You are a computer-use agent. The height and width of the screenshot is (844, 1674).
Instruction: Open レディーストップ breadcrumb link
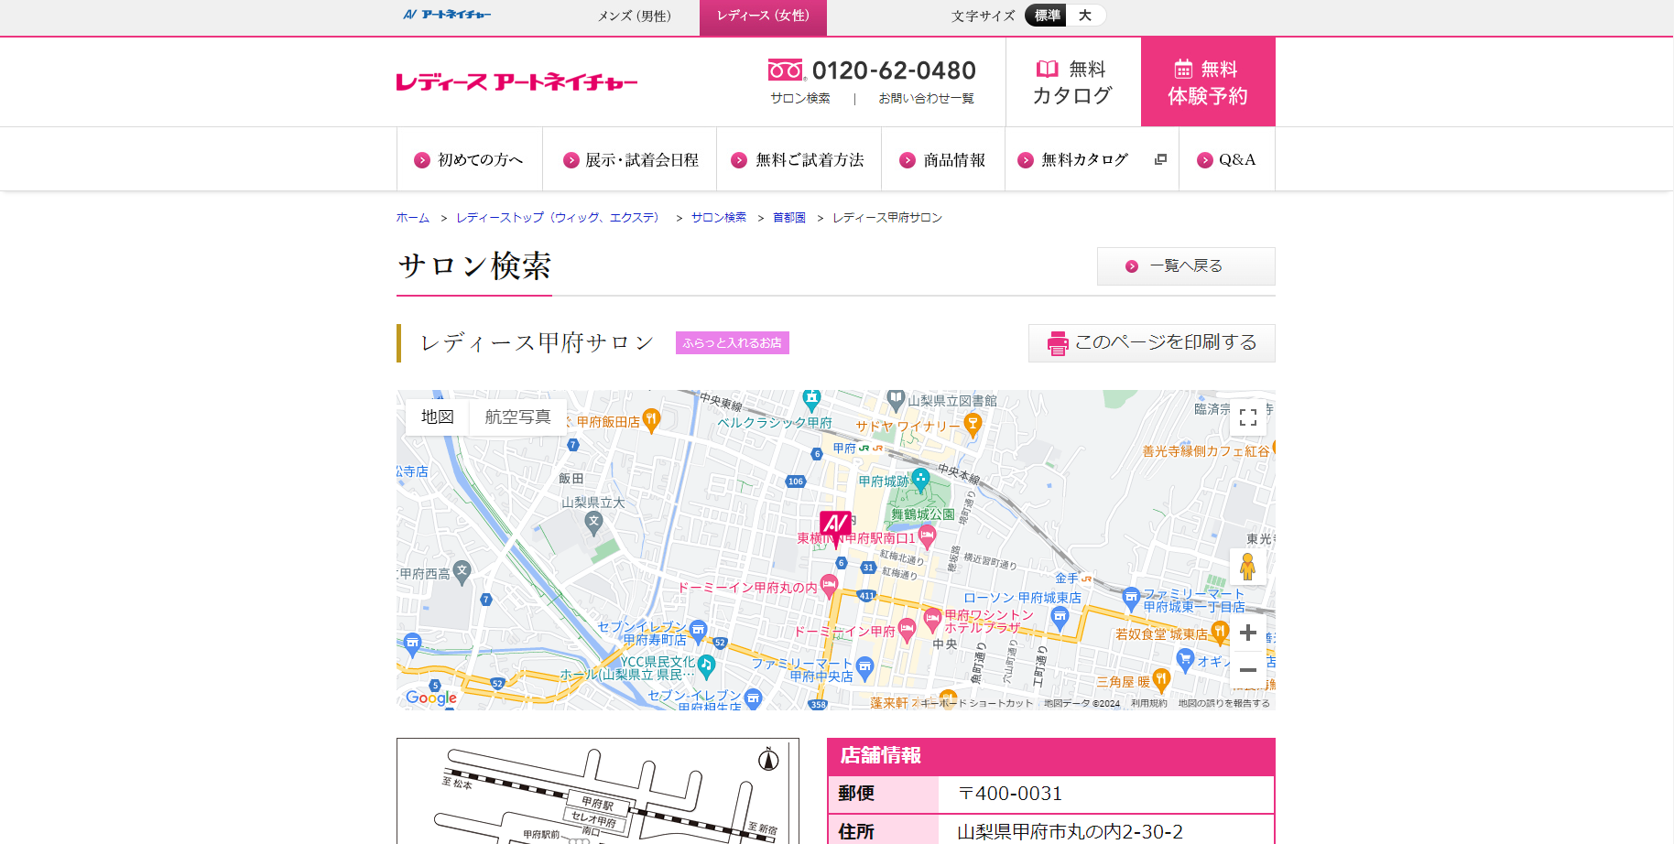[560, 217]
